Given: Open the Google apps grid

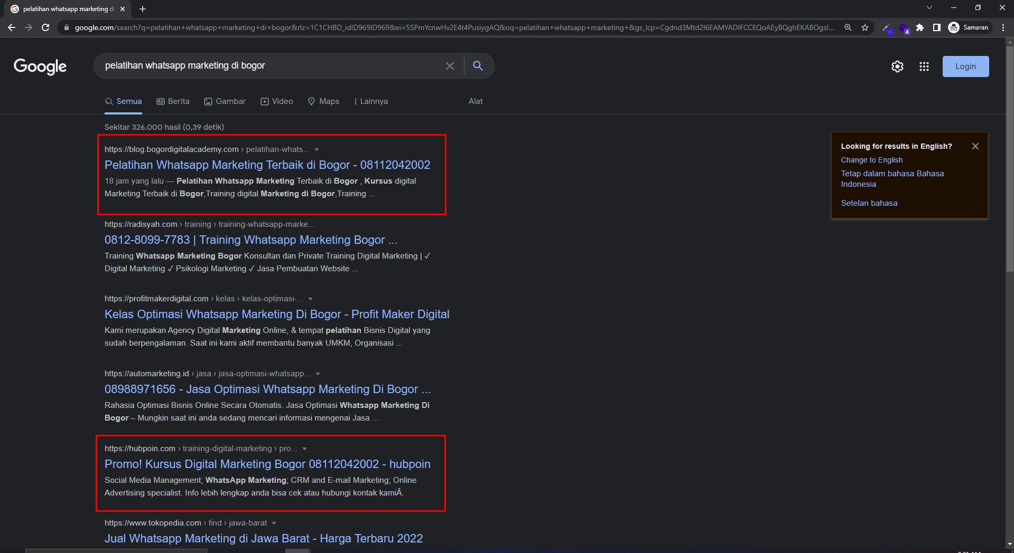Looking at the screenshot, I should coord(924,66).
